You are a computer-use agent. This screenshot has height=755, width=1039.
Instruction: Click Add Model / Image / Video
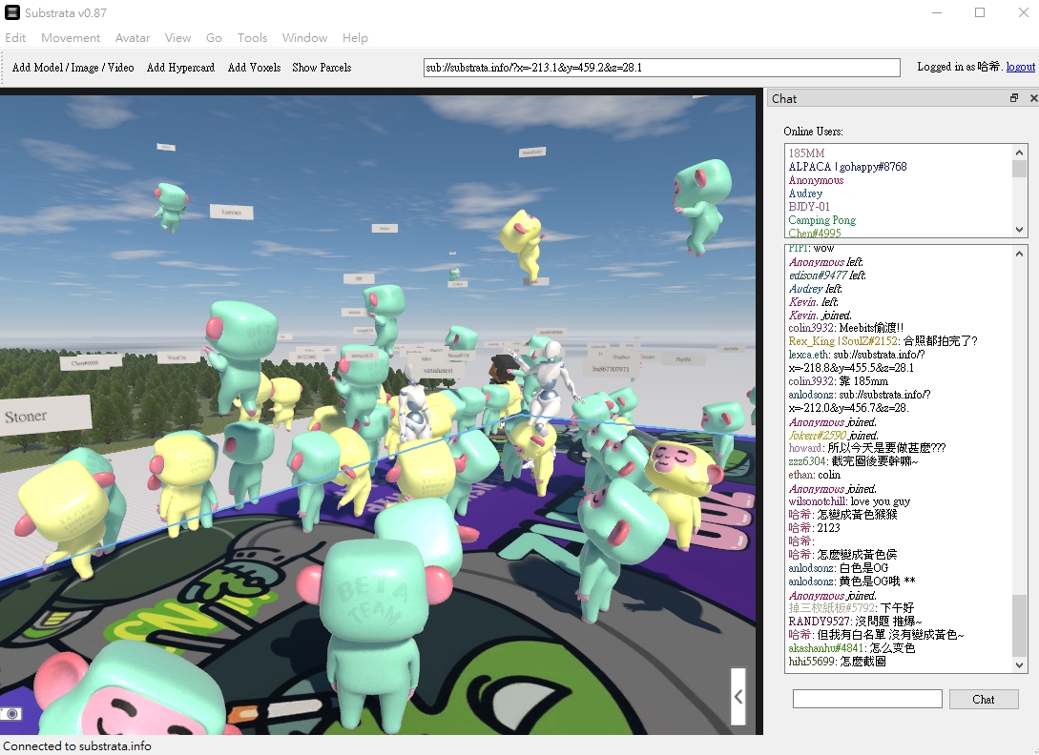(x=73, y=67)
